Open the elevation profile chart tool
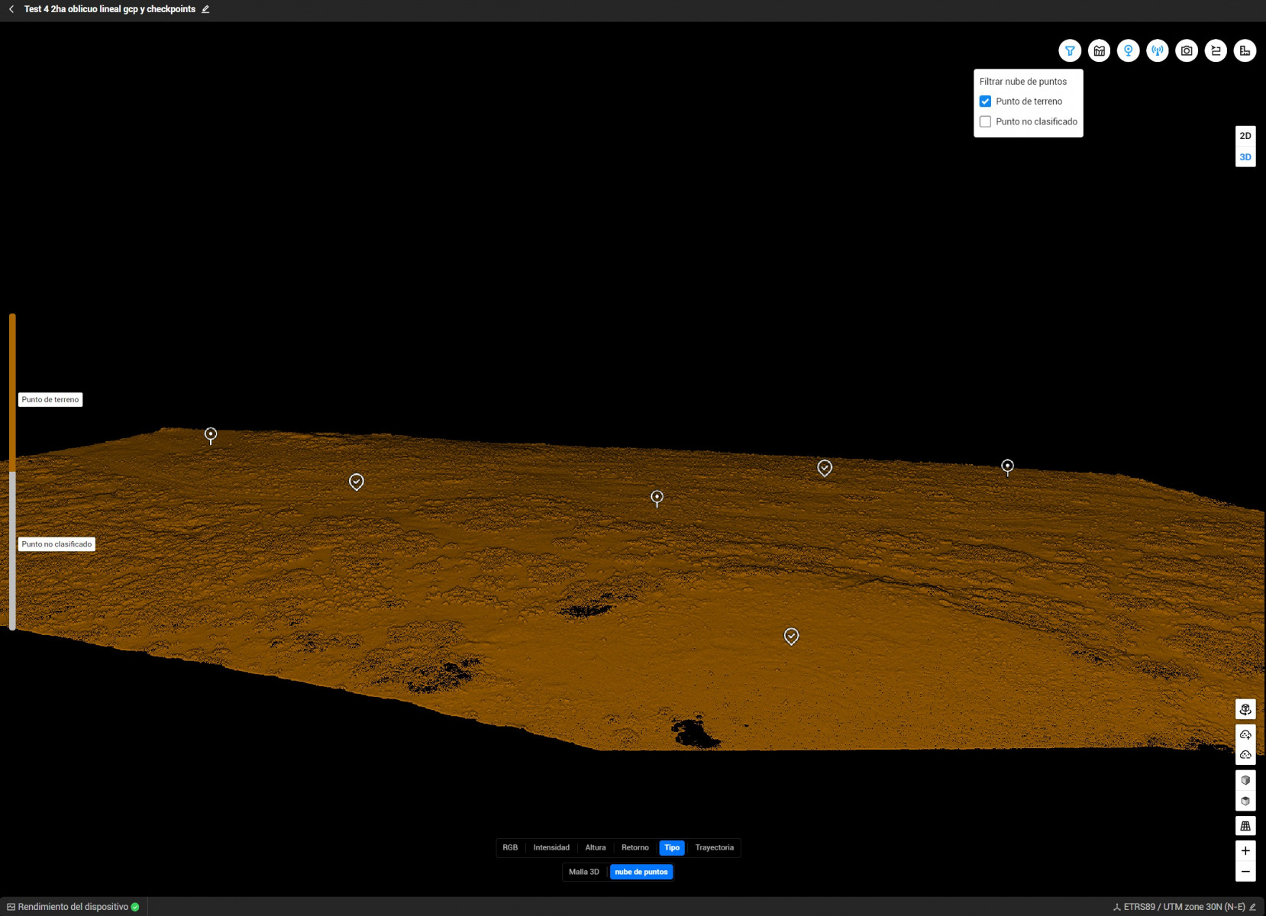Viewport: 1266px width, 916px height. (1099, 51)
